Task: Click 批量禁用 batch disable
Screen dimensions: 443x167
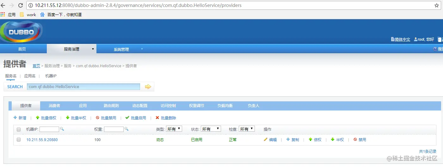Action: point(106,118)
